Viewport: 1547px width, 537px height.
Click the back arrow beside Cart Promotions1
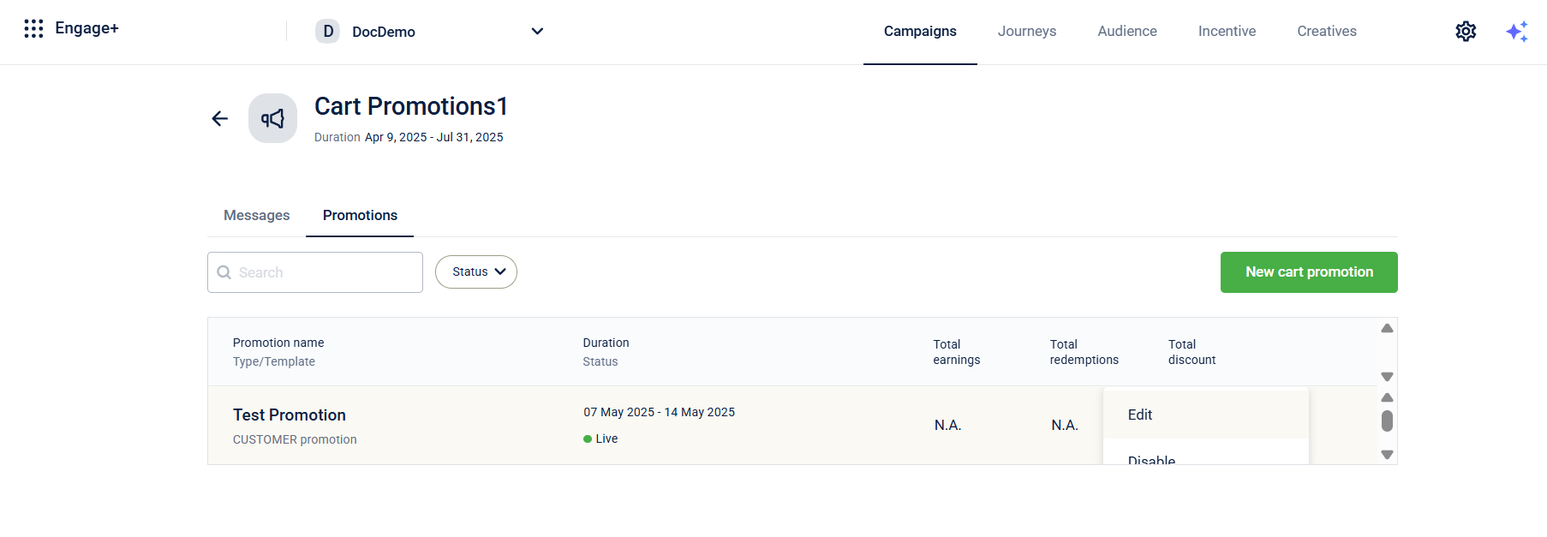click(x=220, y=118)
